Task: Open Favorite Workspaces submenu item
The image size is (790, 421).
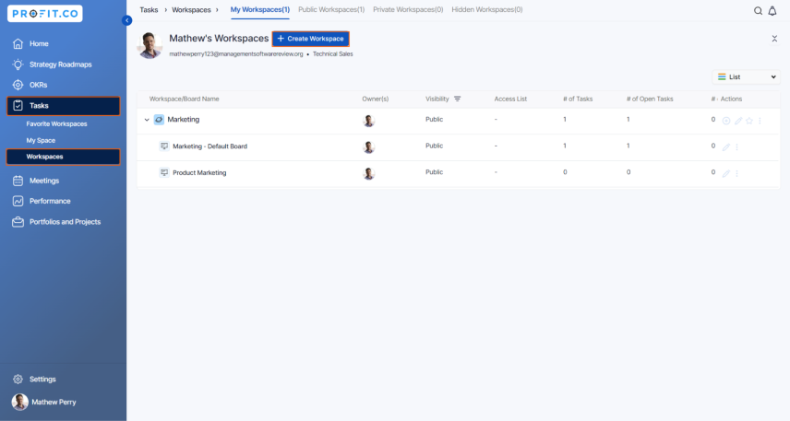Action: 56,123
